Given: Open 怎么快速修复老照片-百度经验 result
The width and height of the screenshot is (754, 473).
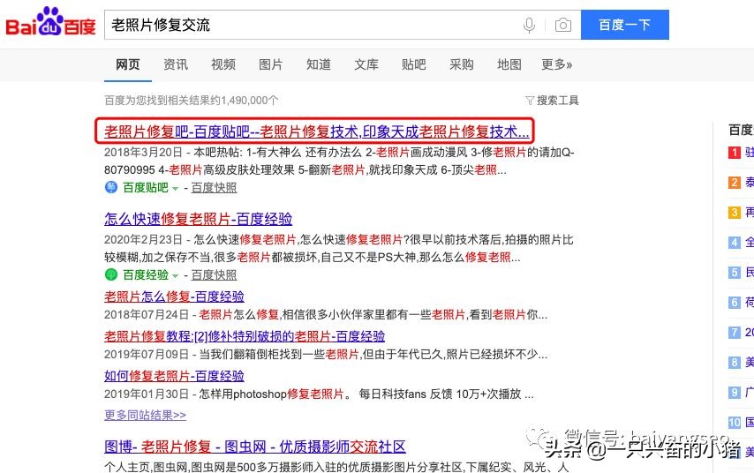Looking at the screenshot, I should [x=198, y=219].
